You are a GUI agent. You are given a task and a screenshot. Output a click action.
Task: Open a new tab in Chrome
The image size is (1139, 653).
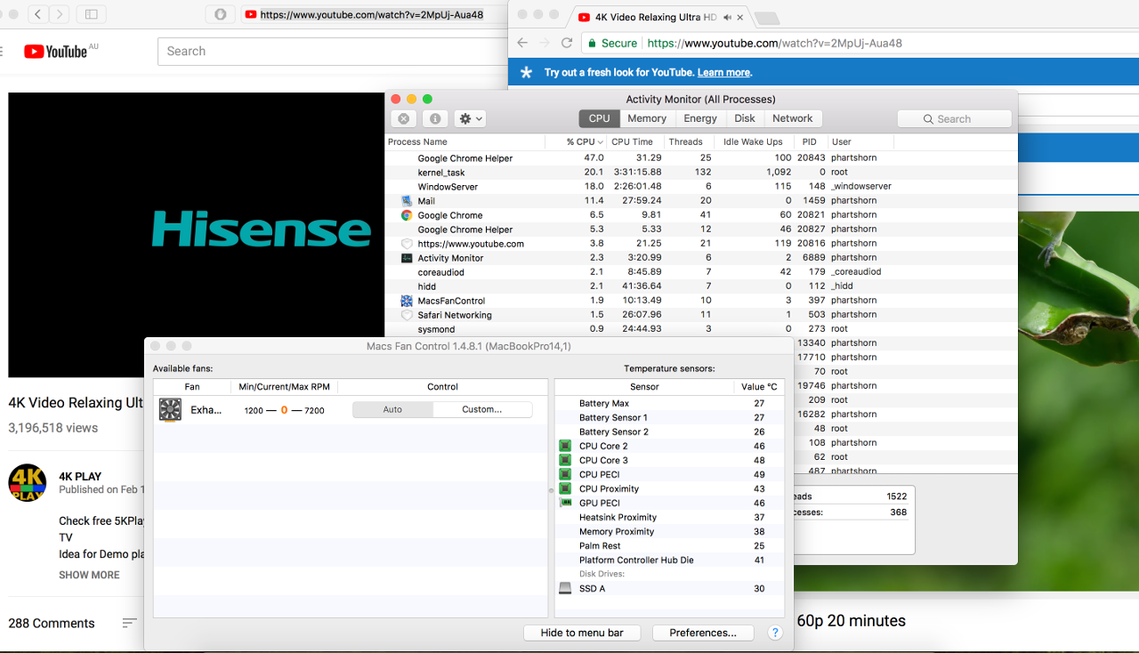pos(766,19)
